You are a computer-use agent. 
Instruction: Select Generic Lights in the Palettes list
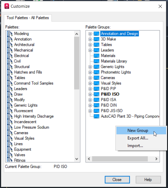(x=26, y=105)
